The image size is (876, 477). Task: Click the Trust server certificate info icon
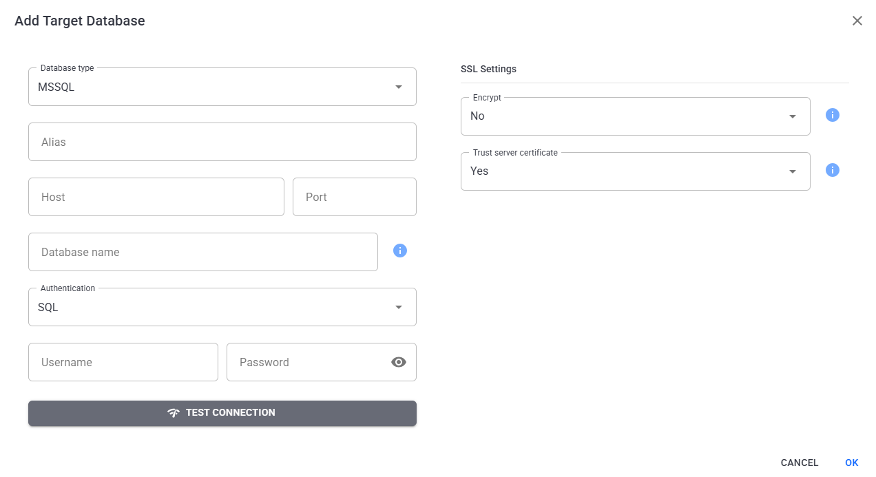[x=833, y=170]
